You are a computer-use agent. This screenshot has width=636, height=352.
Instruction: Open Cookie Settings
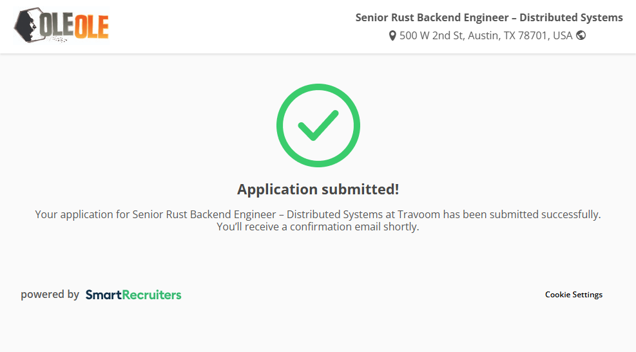(x=573, y=295)
